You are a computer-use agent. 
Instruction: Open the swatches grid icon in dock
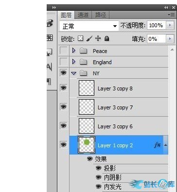[50, 37]
